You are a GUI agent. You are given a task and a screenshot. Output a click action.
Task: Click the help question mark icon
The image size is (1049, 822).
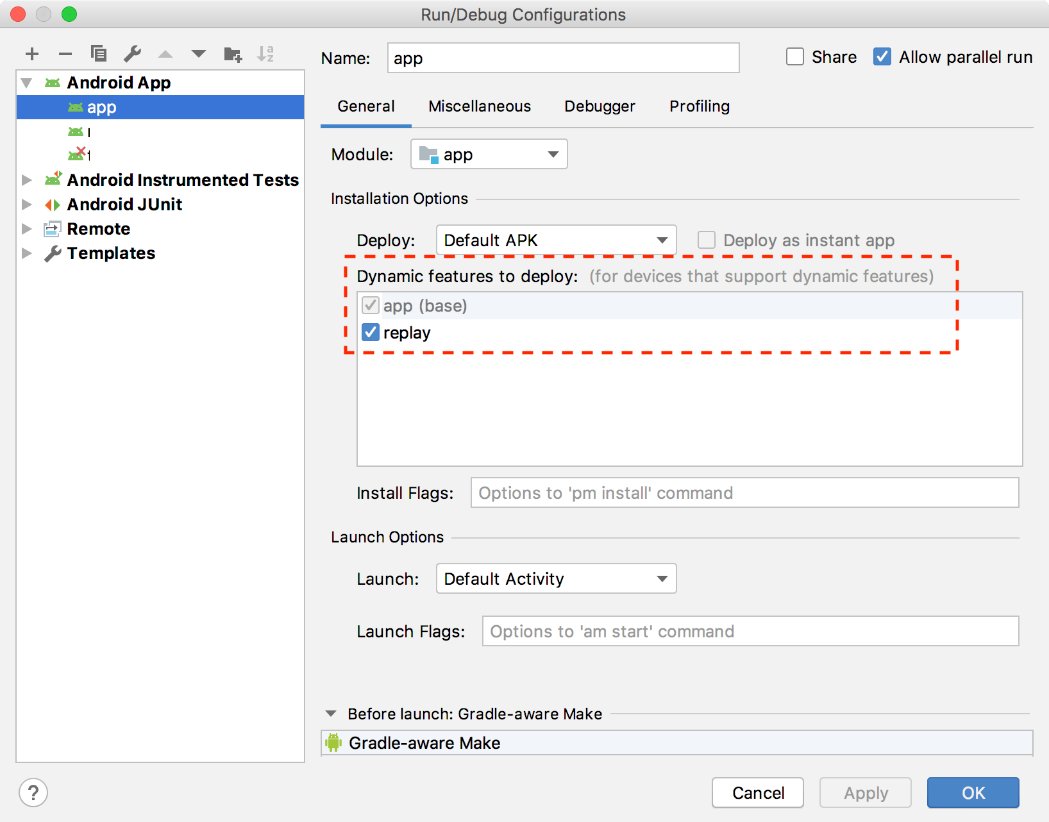point(33,793)
